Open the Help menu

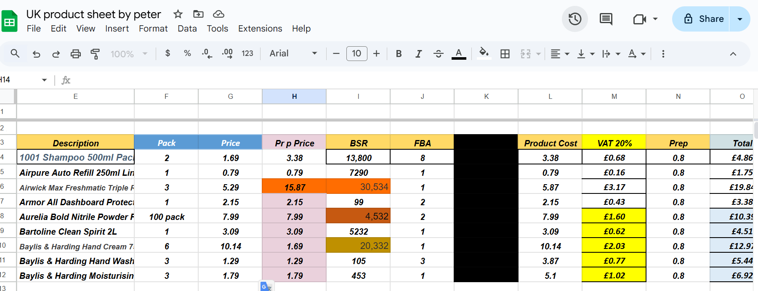pyautogui.click(x=301, y=29)
